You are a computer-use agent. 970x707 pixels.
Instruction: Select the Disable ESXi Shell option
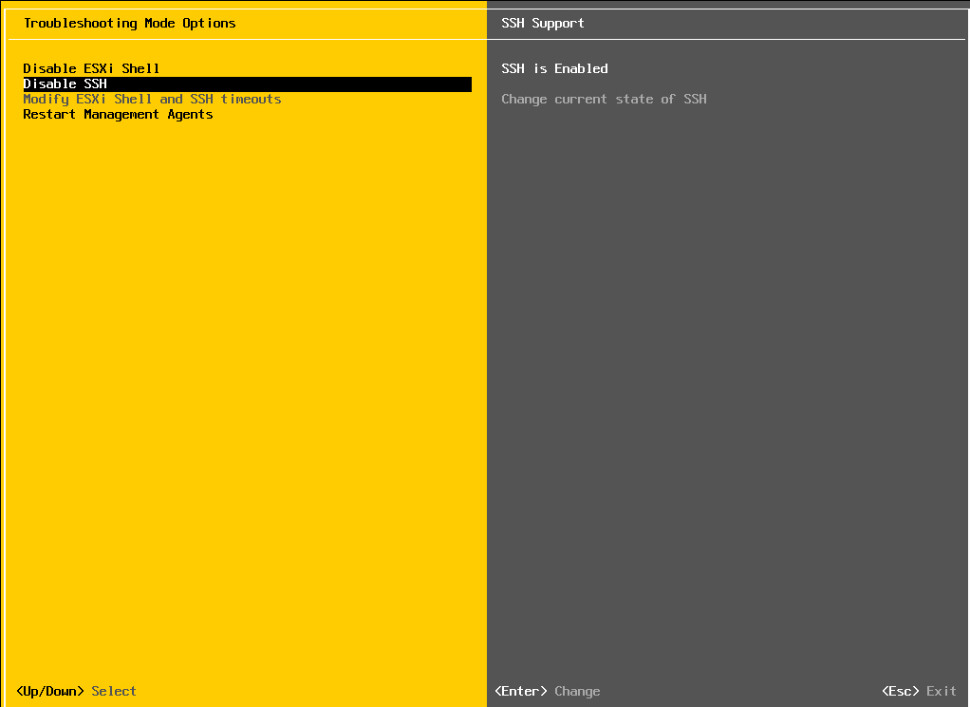click(x=91, y=68)
